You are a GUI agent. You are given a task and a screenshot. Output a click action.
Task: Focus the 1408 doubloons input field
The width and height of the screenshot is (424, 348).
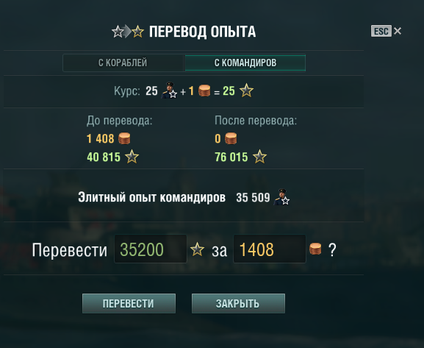(x=270, y=249)
